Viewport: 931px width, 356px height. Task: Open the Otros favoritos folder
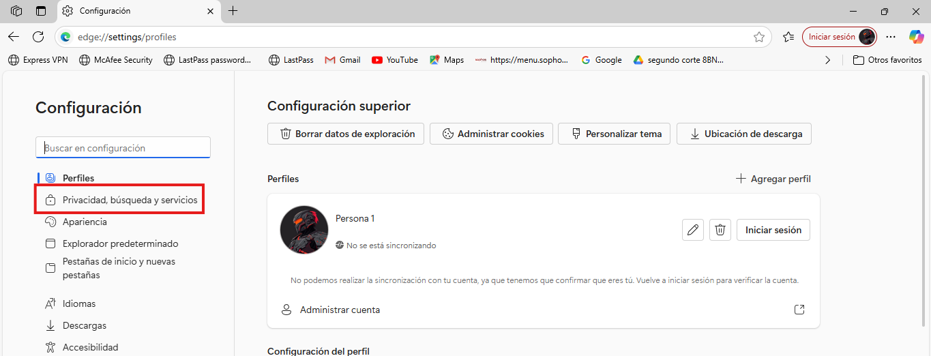tap(888, 60)
